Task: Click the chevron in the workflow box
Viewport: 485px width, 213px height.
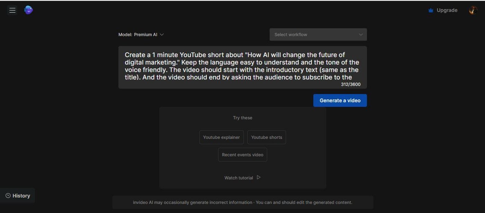Action: coord(361,34)
